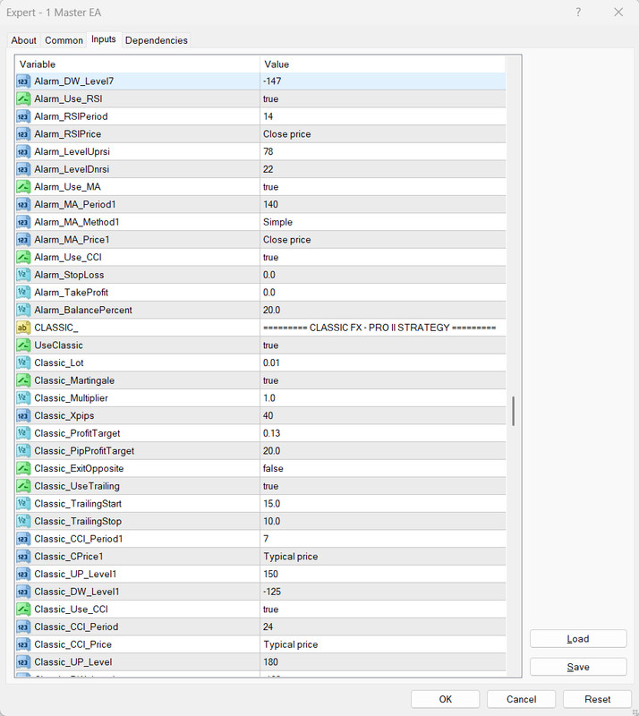Click Save to export settings
Viewport: 639px width, 716px height.
click(578, 667)
